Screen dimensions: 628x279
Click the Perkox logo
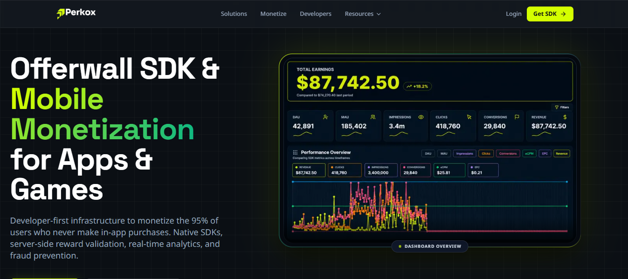(76, 14)
